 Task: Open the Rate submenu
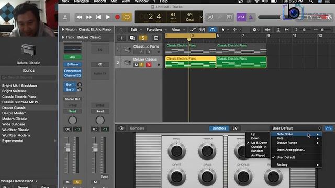(x=296, y=138)
